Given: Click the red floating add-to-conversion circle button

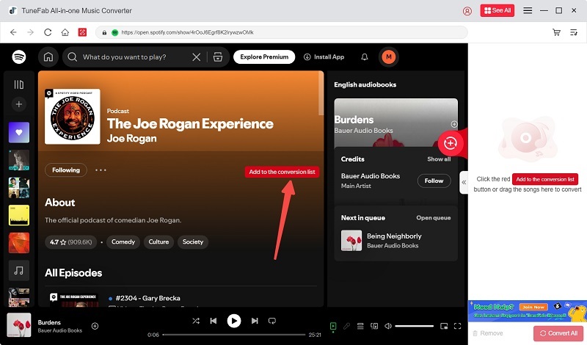Looking at the screenshot, I should point(450,143).
